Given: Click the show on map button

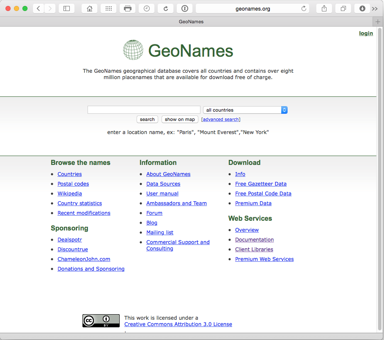Looking at the screenshot, I should (x=180, y=119).
